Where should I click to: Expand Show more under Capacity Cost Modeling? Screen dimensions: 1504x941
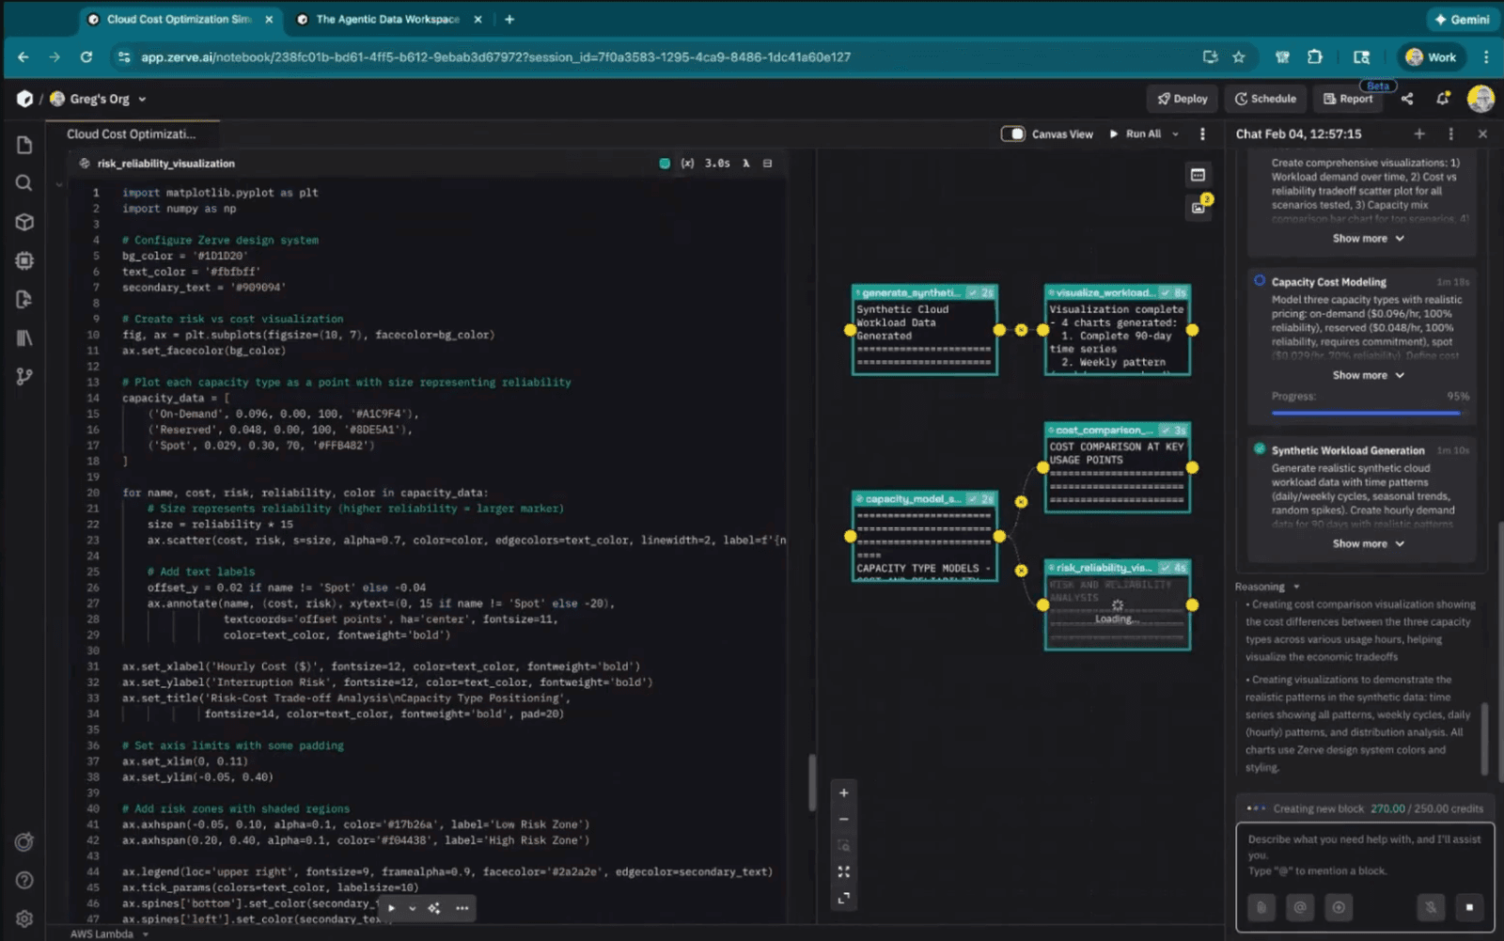(x=1368, y=374)
